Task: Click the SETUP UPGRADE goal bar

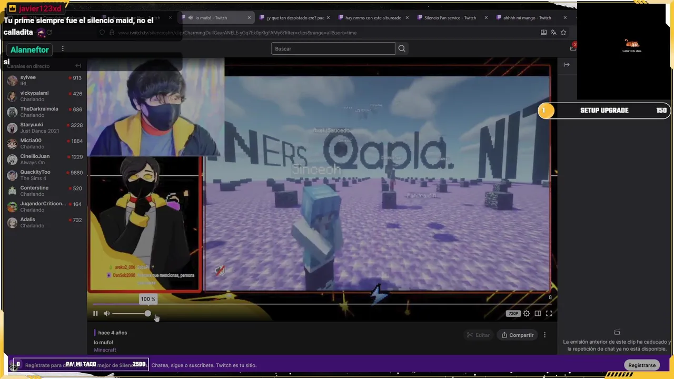Action: [604, 111]
